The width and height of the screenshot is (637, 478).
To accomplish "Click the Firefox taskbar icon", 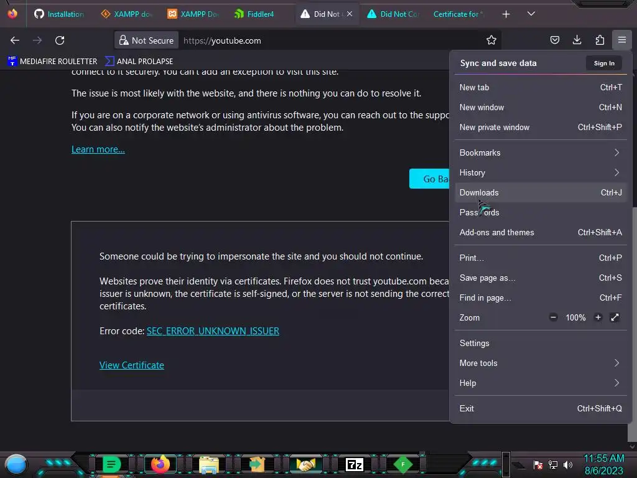I will (x=160, y=464).
